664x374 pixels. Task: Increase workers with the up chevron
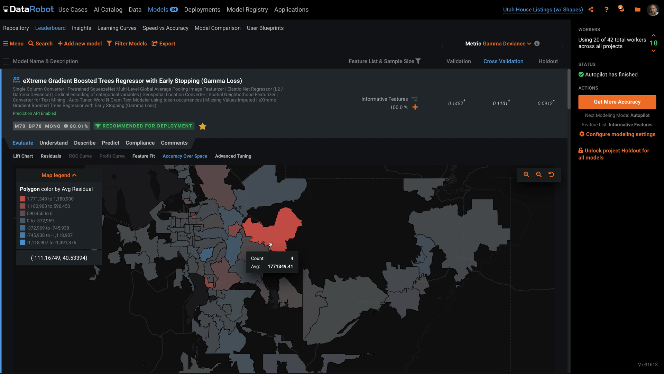[x=653, y=35]
